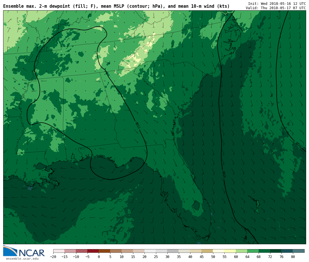Click the colorbar tick label 50
The height and width of the screenshot is (262, 309).
[x=213, y=257]
